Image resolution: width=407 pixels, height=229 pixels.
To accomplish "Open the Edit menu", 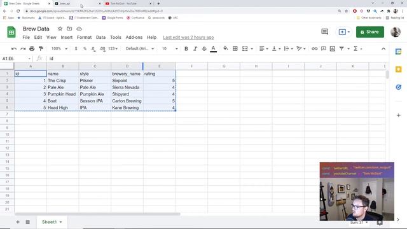I will 38,38.
